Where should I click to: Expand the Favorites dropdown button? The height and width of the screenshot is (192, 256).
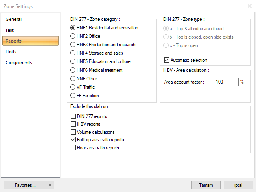pos(29,185)
